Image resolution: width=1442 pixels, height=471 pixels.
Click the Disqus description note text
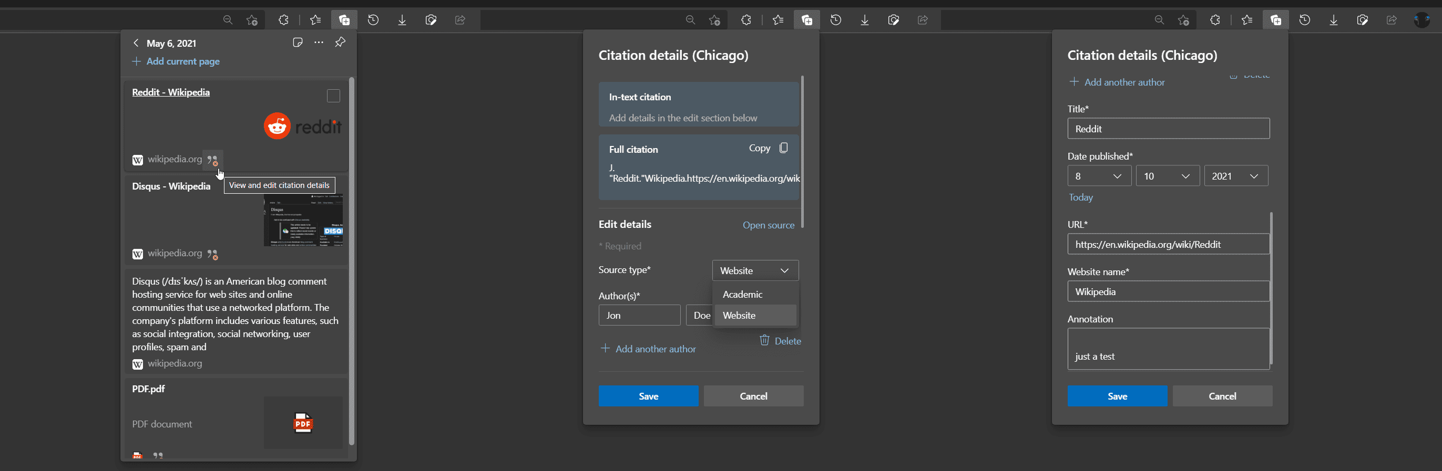coord(236,314)
